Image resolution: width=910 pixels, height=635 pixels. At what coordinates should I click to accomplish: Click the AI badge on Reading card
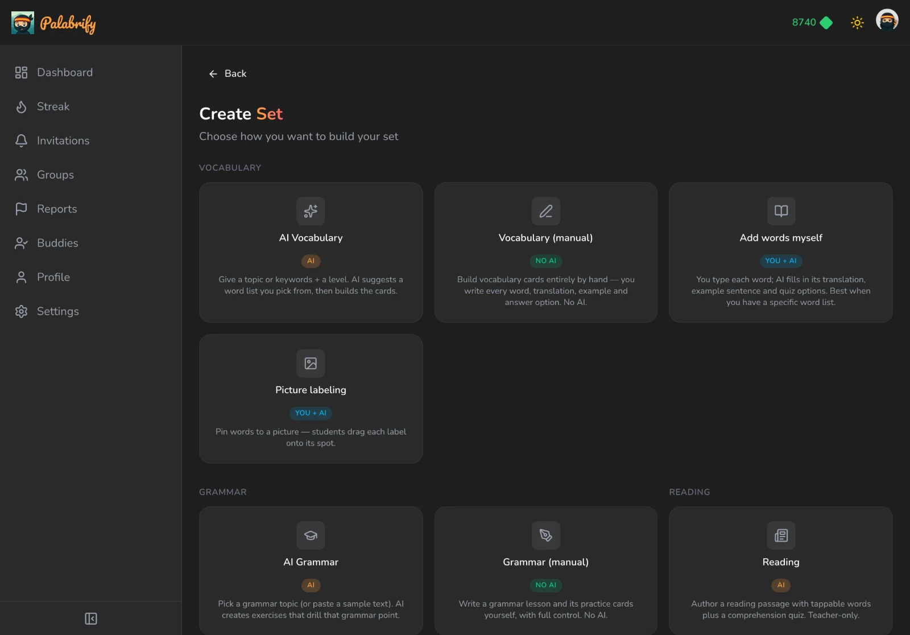tap(781, 585)
